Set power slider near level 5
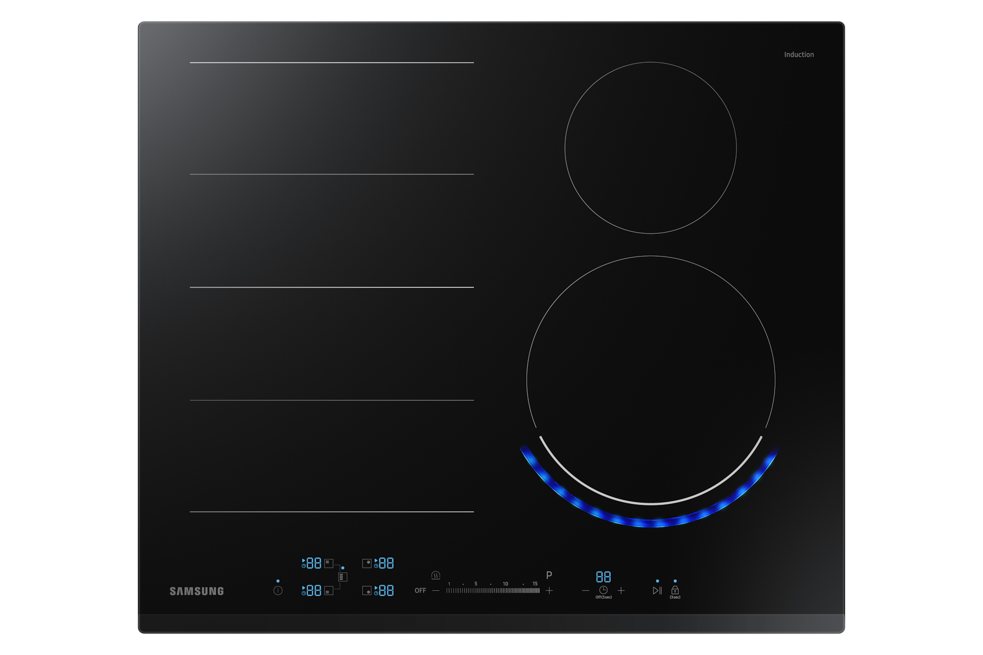The image size is (983, 655). [476, 591]
